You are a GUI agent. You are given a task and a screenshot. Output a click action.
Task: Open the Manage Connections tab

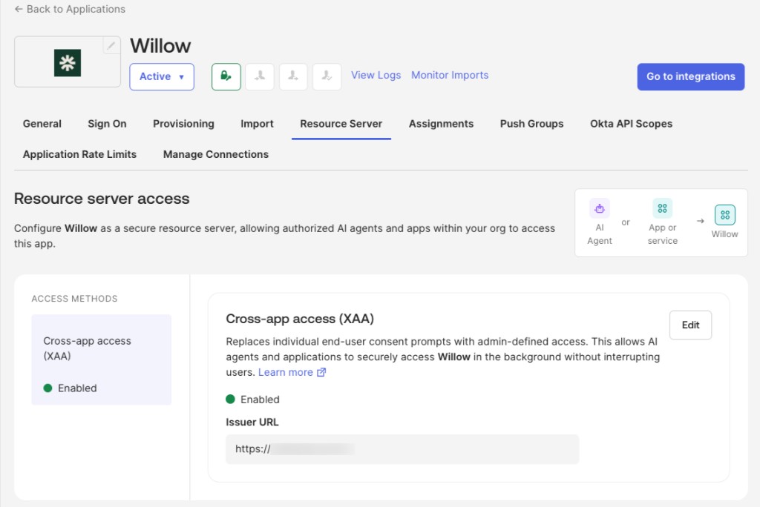pos(216,154)
